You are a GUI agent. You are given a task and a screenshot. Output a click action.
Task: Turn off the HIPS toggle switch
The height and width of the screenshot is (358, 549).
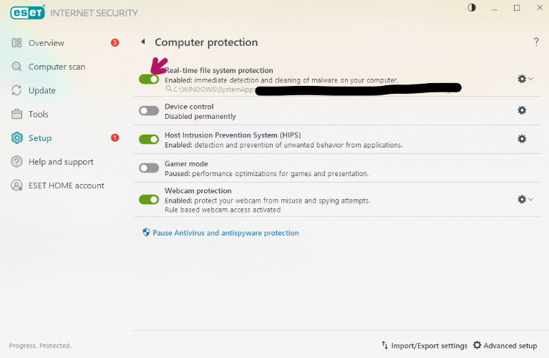coord(149,140)
